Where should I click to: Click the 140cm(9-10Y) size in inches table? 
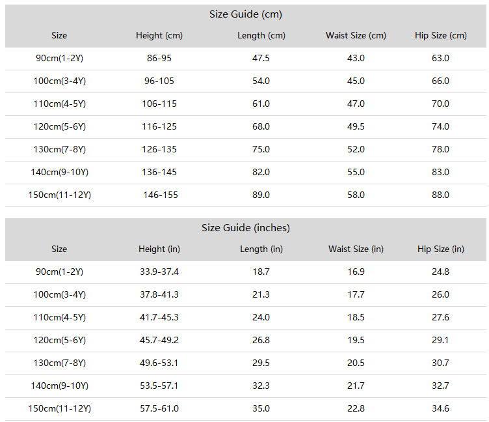pos(59,386)
